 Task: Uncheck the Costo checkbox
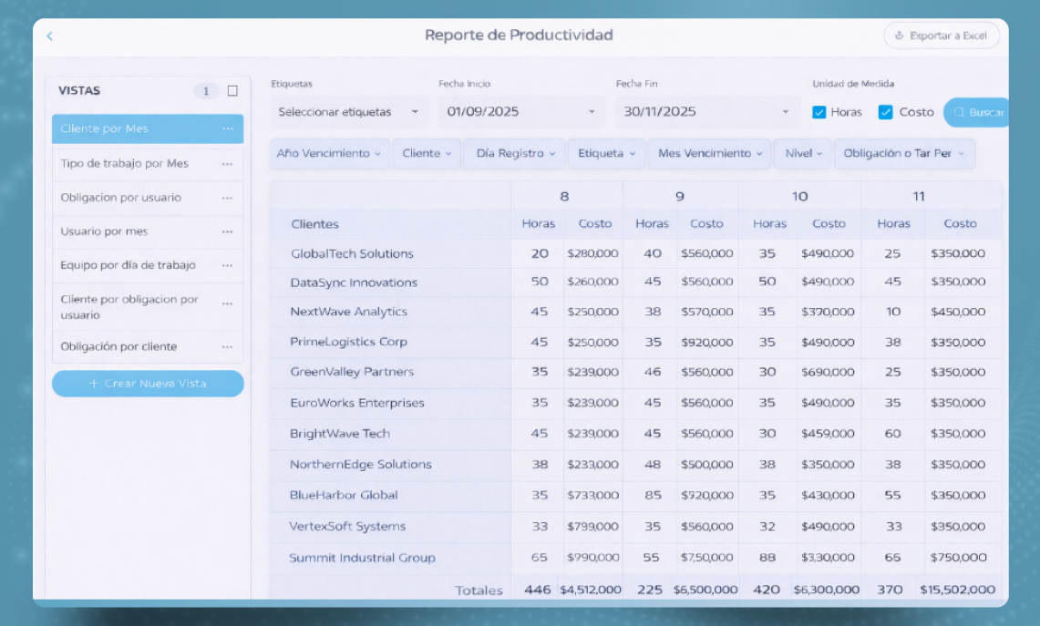click(x=885, y=112)
